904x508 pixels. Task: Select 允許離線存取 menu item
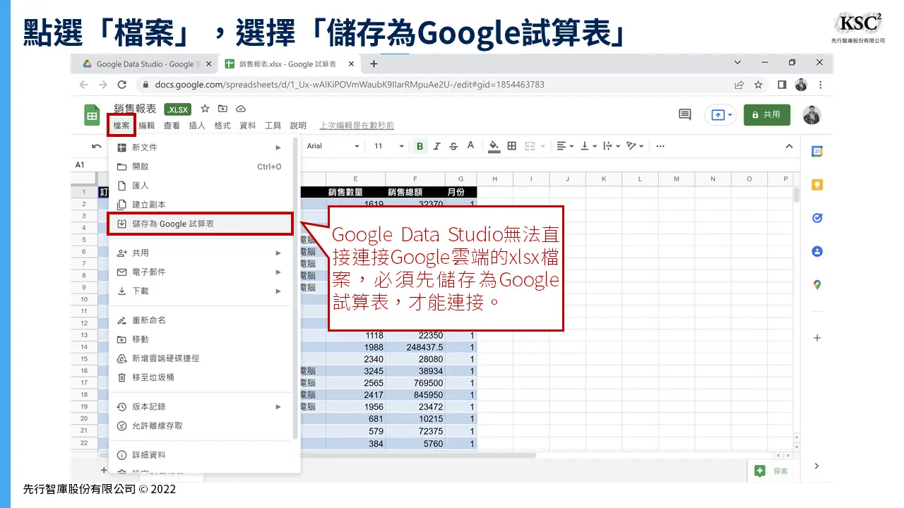pyautogui.click(x=201, y=425)
